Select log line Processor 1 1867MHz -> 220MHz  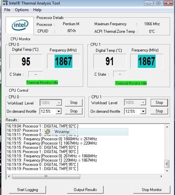52,143
